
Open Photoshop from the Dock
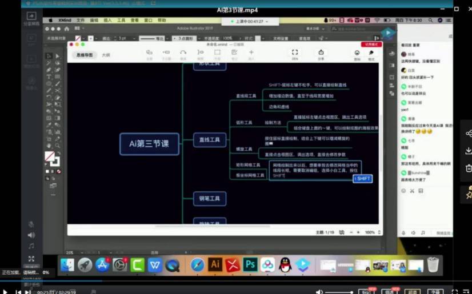pos(250,264)
